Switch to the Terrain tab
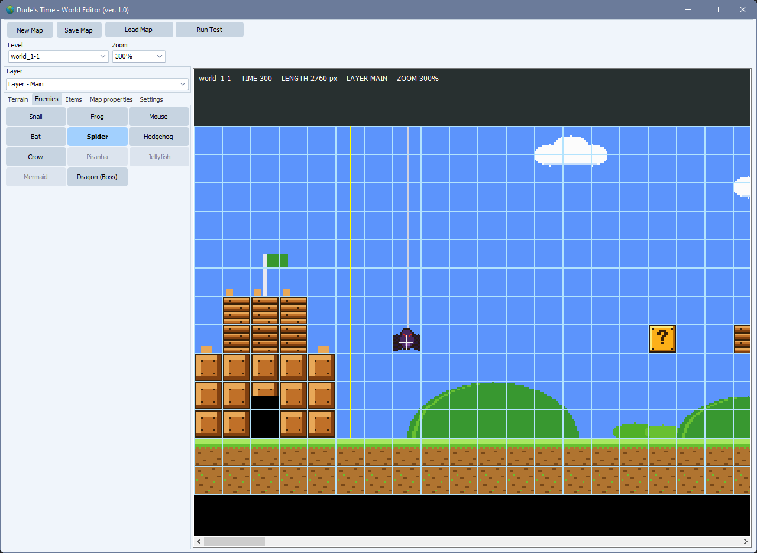 pos(18,99)
